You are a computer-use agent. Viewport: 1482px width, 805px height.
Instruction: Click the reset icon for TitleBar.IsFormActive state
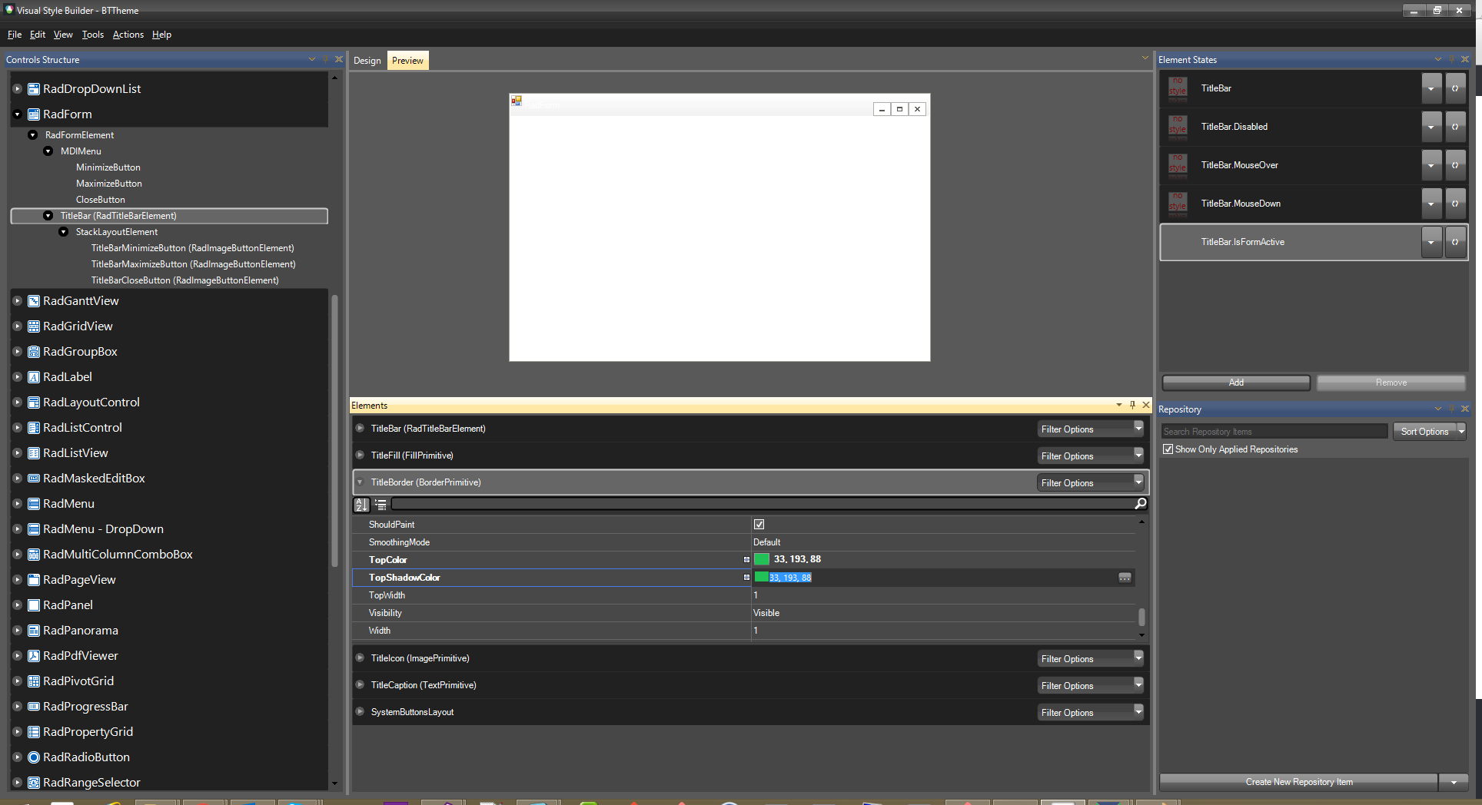click(1455, 242)
